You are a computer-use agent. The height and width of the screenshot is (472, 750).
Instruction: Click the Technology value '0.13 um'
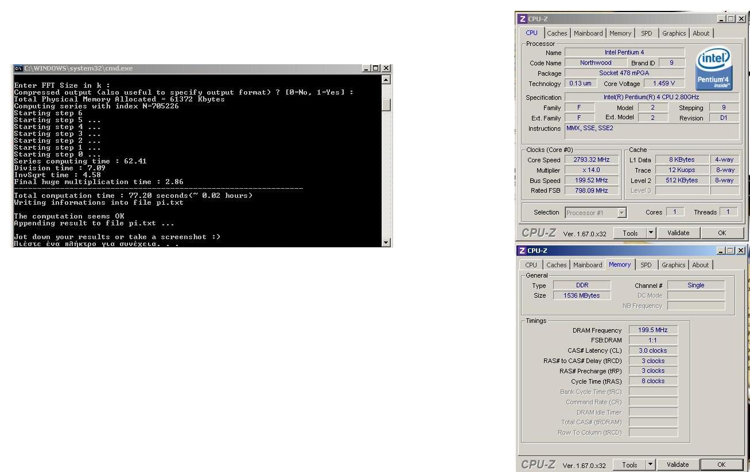click(x=580, y=84)
